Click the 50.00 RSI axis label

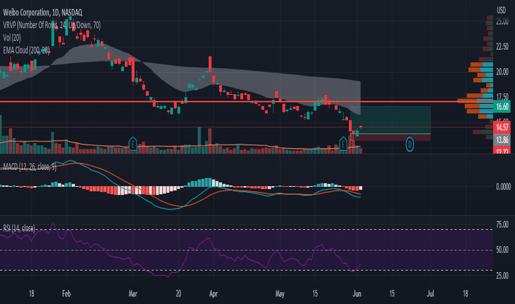pyautogui.click(x=502, y=250)
